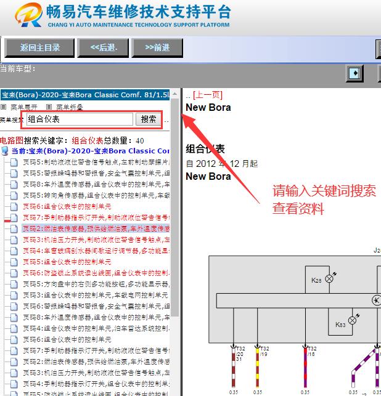Open 页码6:防盗锁止系统读出线圈 entry

pyautogui.click(x=96, y=273)
